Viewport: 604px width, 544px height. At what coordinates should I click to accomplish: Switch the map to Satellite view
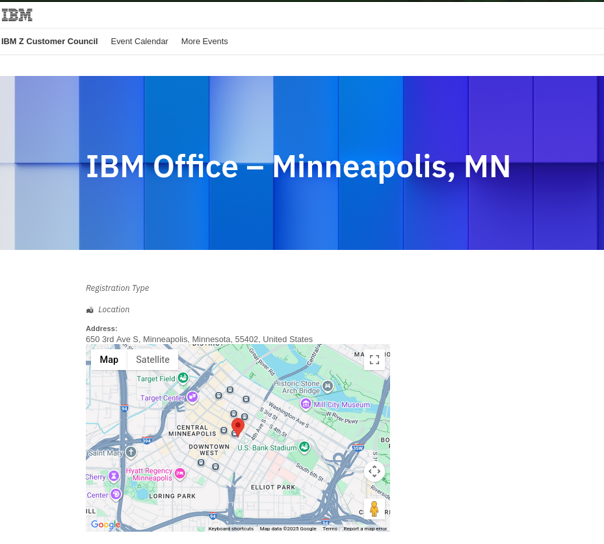[152, 359]
